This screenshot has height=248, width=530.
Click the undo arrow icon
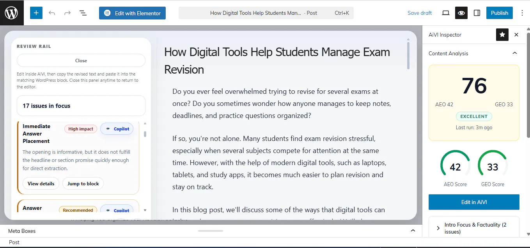[x=52, y=13]
